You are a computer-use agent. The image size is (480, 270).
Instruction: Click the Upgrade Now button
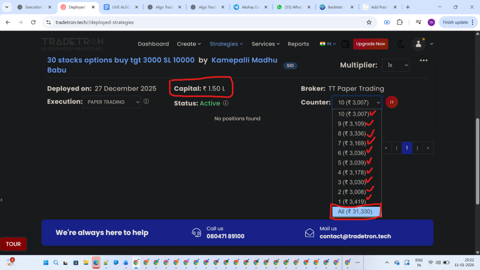click(x=370, y=44)
